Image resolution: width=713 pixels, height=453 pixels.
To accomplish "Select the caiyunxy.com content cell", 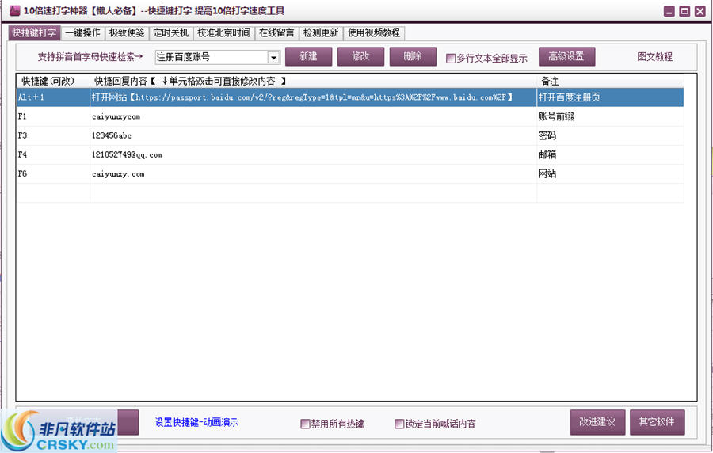I will click(313, 173).
